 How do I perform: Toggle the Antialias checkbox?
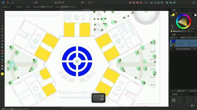(24, 7)
